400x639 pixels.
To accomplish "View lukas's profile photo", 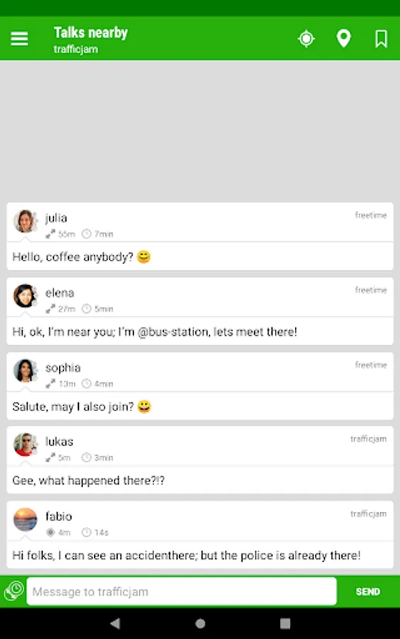I will (x=26, y=444).
